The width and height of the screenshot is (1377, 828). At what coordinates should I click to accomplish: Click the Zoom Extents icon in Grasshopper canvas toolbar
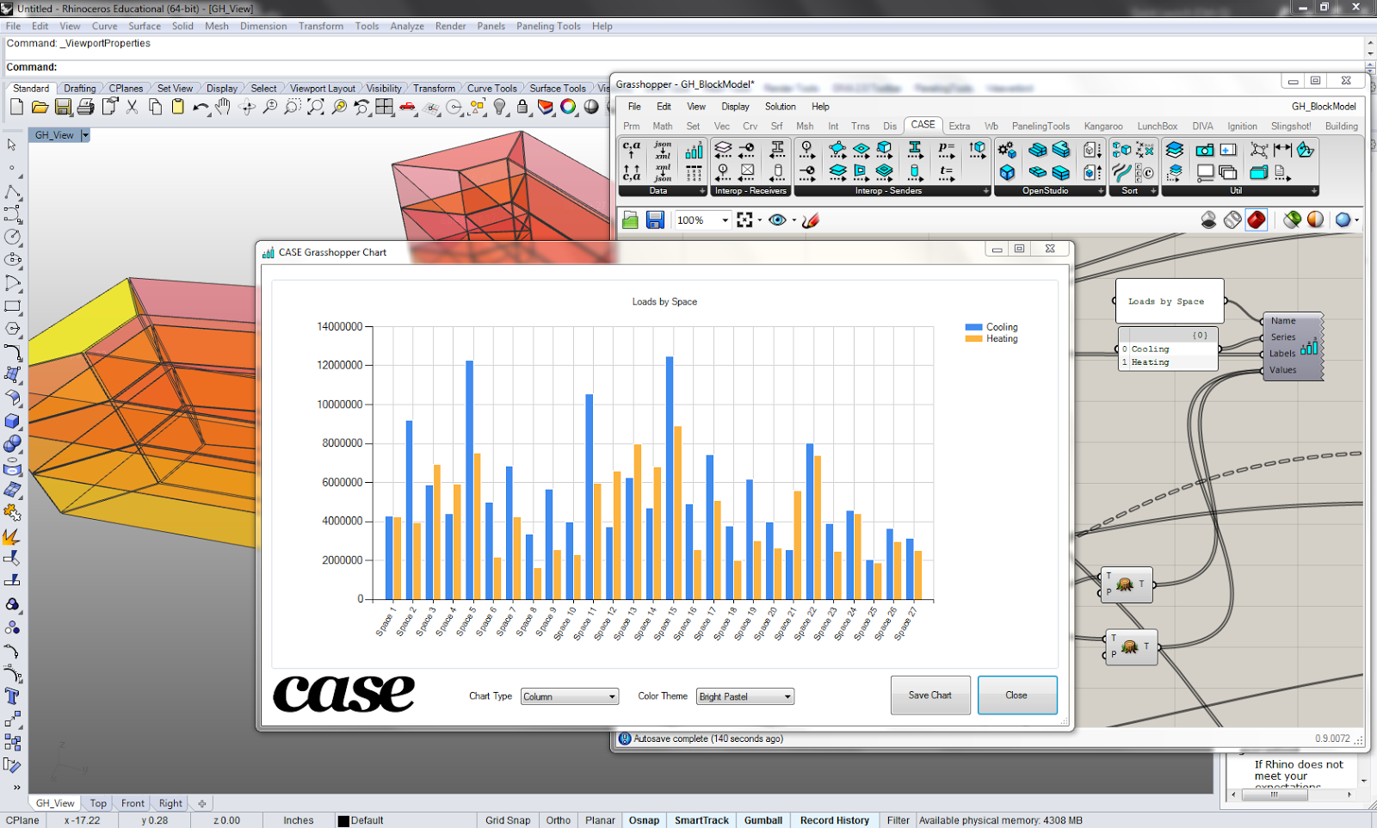[745, 220]
